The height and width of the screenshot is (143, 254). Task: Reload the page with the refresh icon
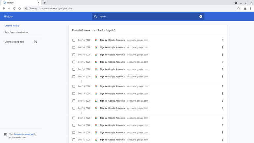tap(14, 8)
